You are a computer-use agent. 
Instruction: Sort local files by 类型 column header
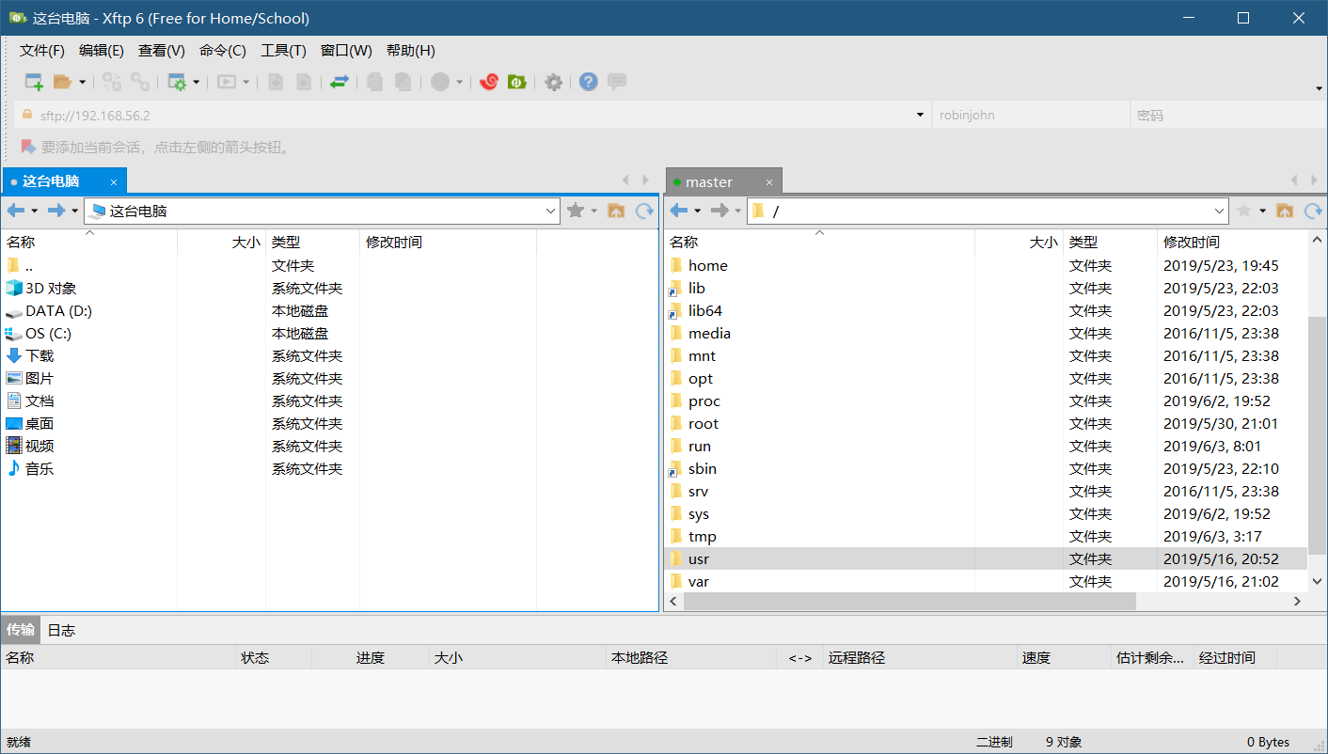point(312,242)
